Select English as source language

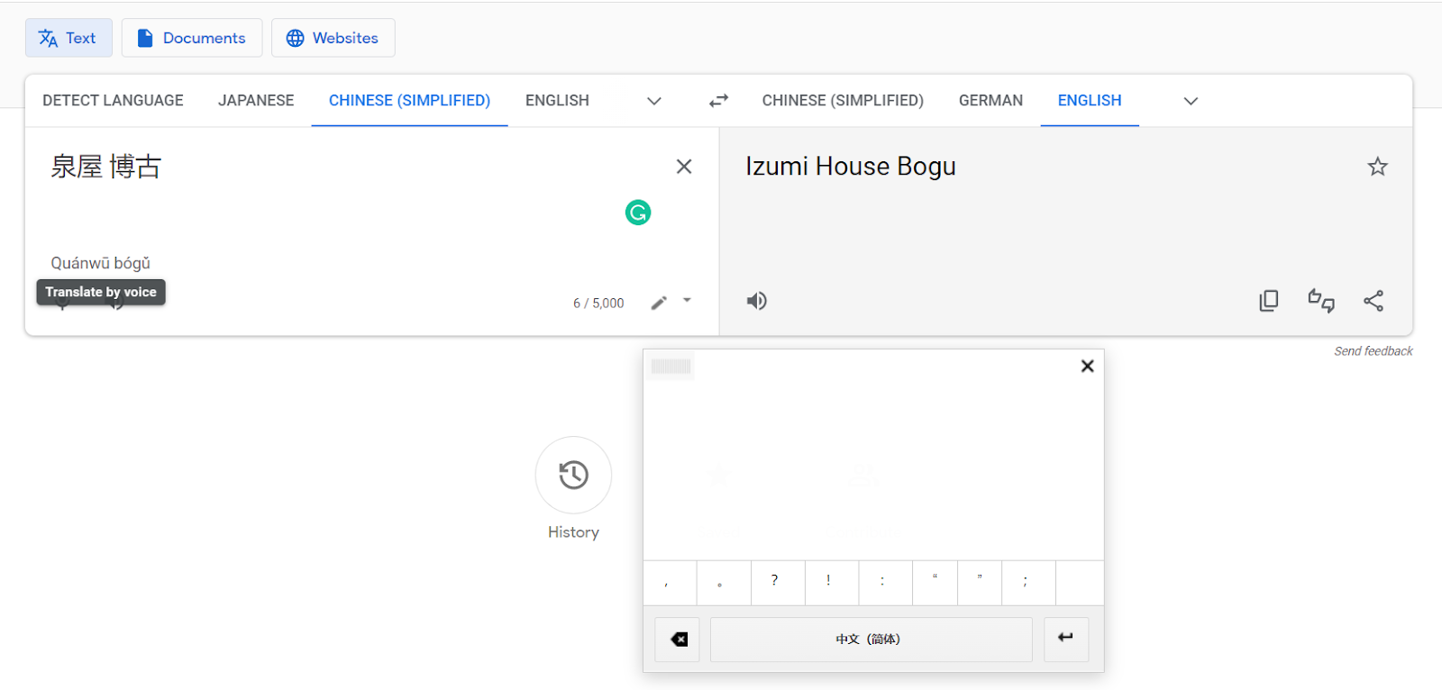pos(557,100)
